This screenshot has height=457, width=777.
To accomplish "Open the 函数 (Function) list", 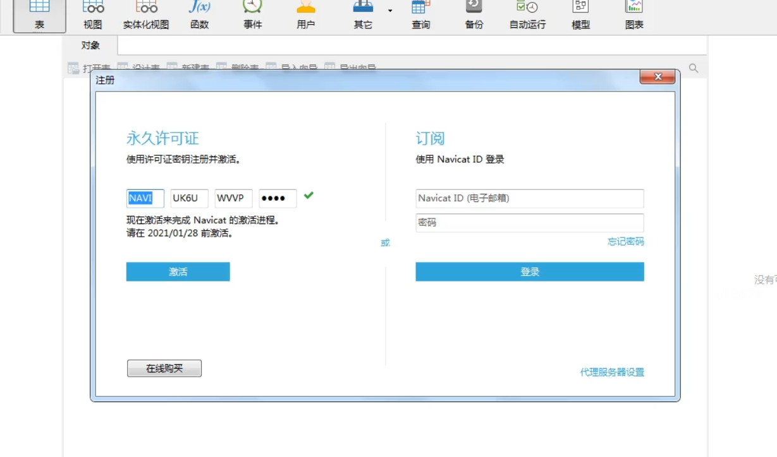I will (x=200, y=16).
